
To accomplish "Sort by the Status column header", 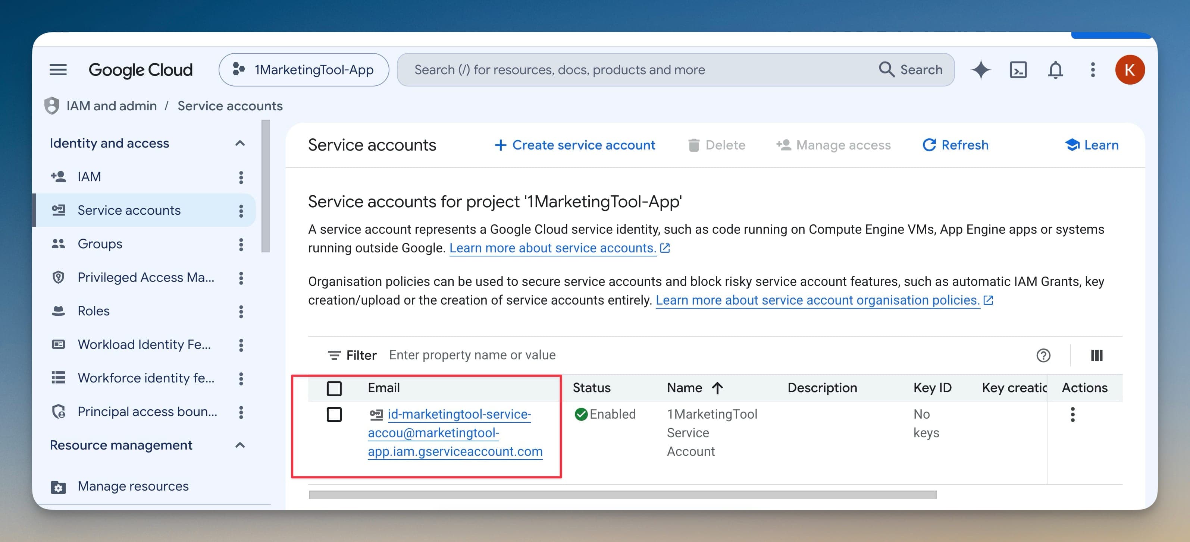I will [x=591, y=388].
